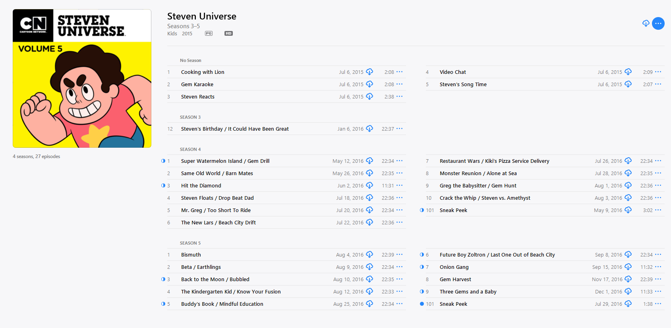Open options menu for Season 5 Sneak Peek

click(x=658, y=304)
